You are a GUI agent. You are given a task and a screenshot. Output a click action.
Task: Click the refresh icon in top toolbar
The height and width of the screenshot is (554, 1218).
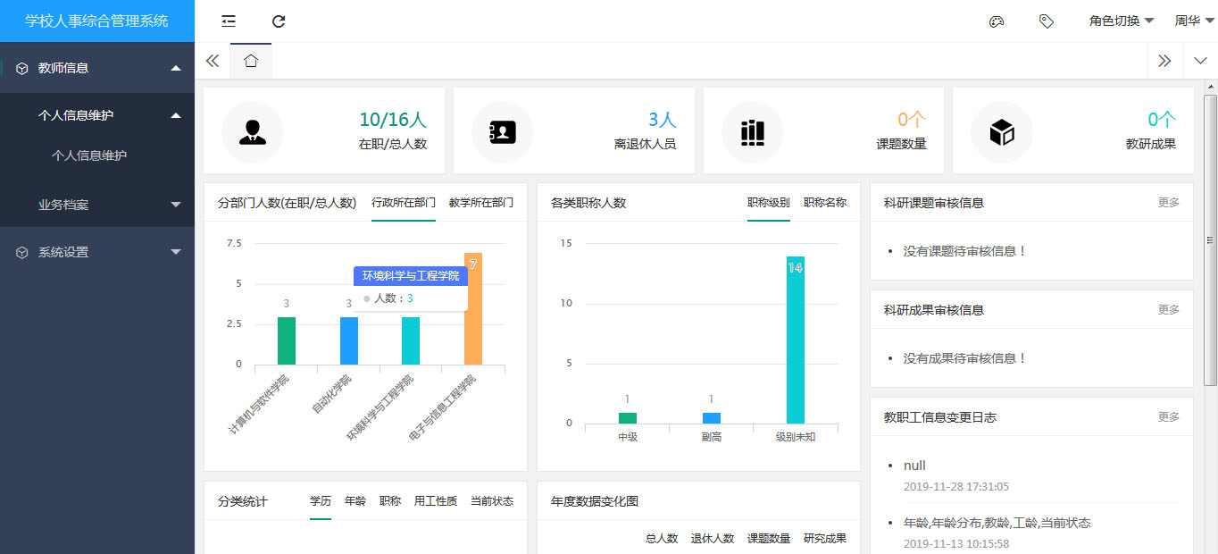click(x=279, y=21)
